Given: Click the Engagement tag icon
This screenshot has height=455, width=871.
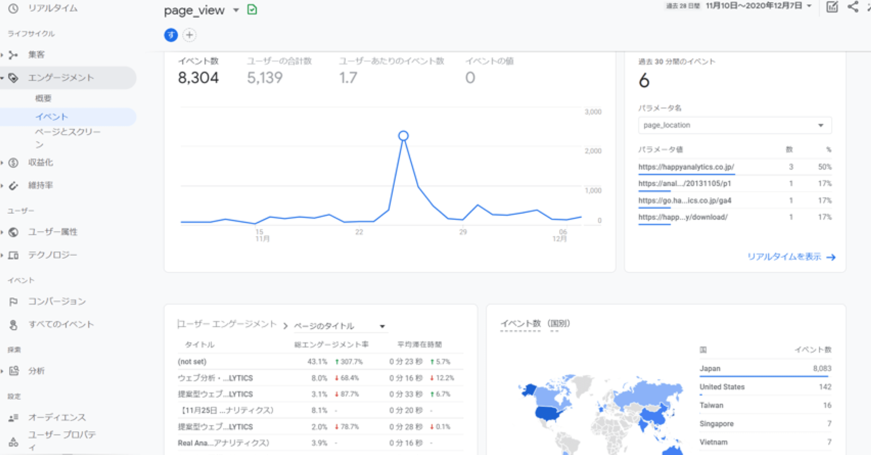Looking at the screenshot, I should (x=13, y=78).
